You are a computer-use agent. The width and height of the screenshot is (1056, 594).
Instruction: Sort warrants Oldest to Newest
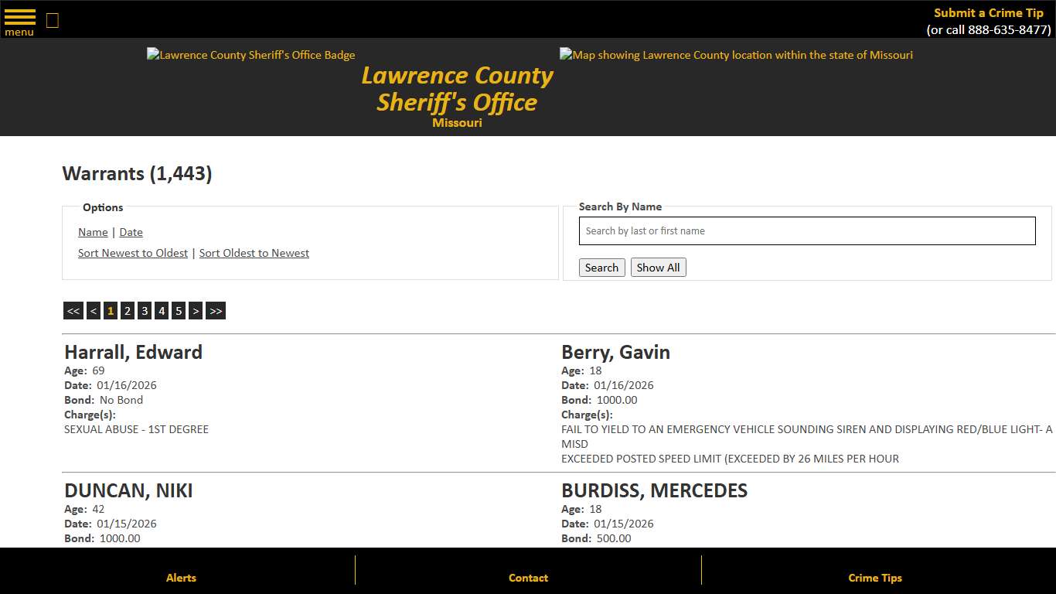(x=254, y=253)
